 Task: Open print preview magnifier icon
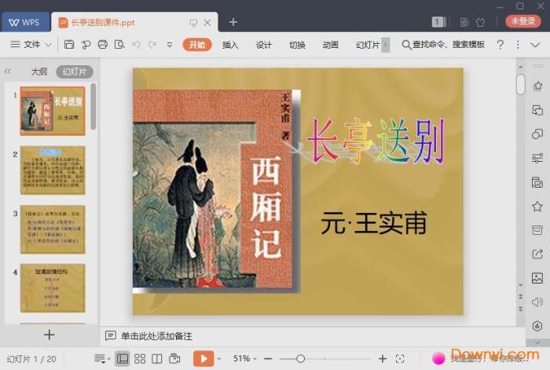(119, 45)
